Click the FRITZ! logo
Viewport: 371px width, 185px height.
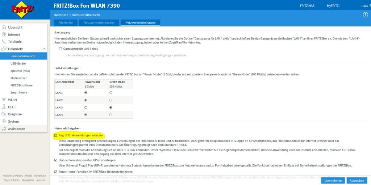coord(23,11)
